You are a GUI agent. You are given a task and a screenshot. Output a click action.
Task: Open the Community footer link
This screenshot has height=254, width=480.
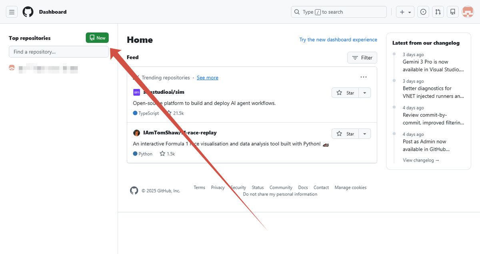[281, 187]
